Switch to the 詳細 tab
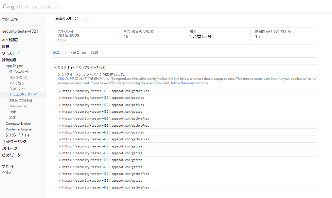The height and width of the screenshot is (198, 332). (x=95, y=53)
